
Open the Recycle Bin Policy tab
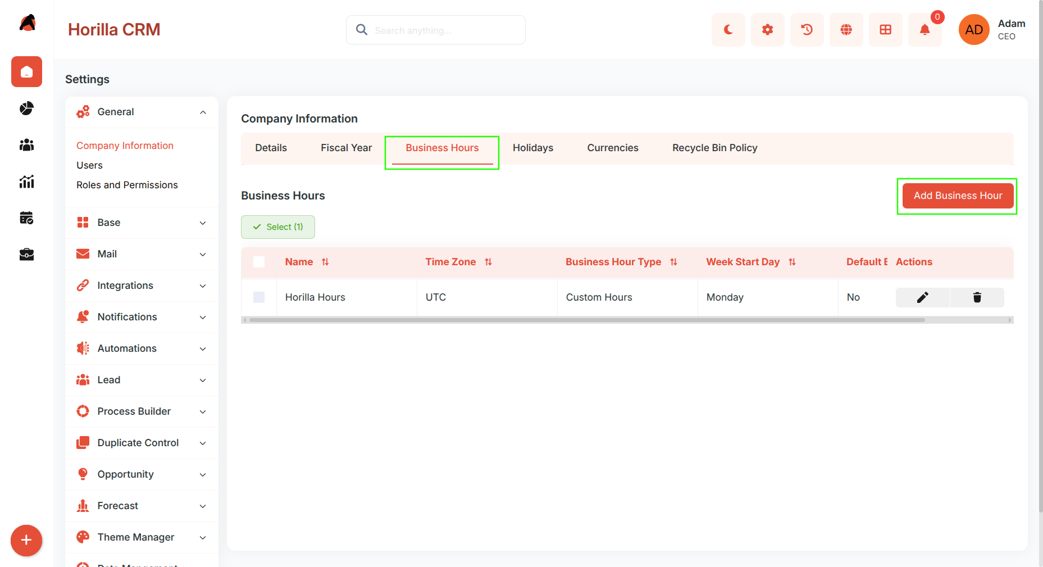[x=714, y=148]
